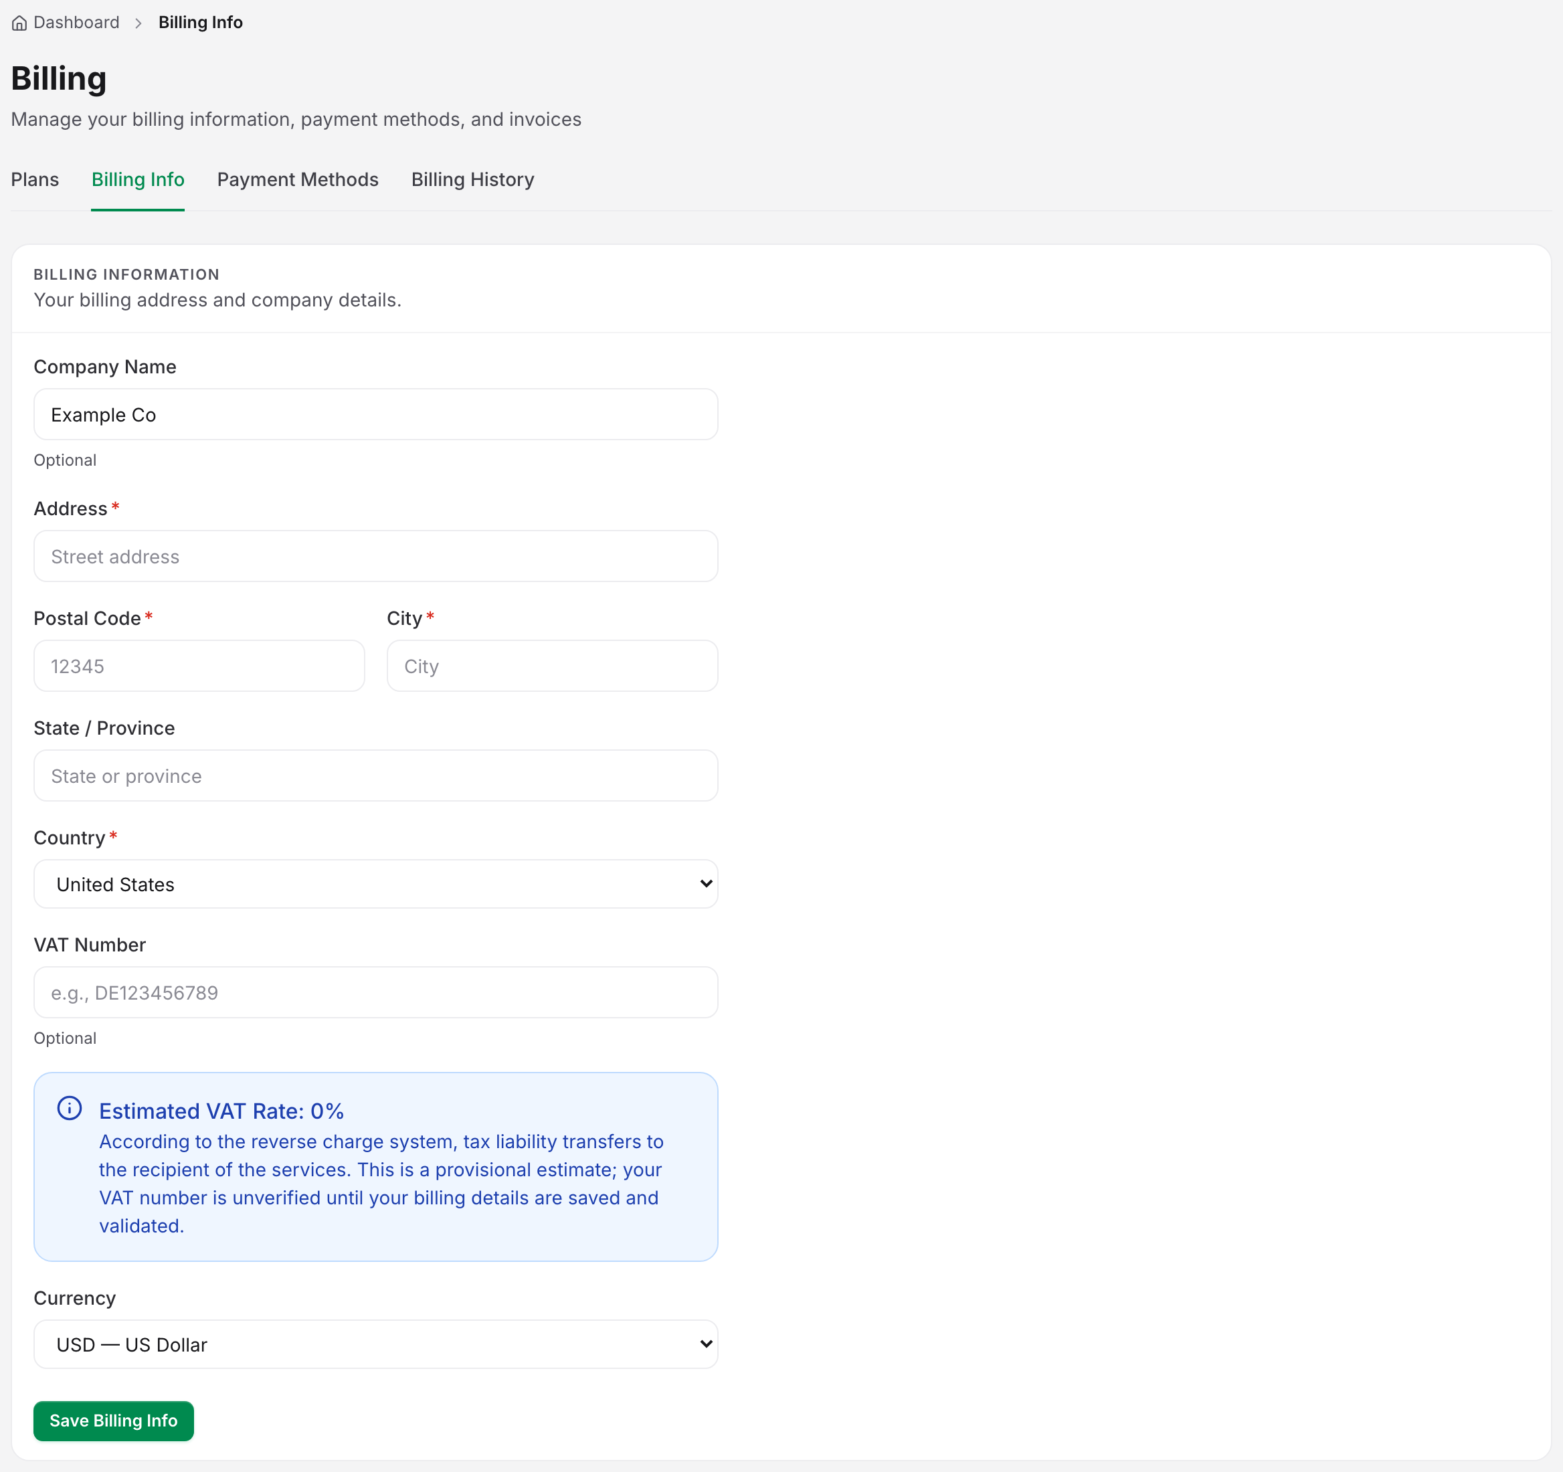This screenshot has width=1563, height=1472.
Task: Click the Currency label
Action: [75, 1298]
